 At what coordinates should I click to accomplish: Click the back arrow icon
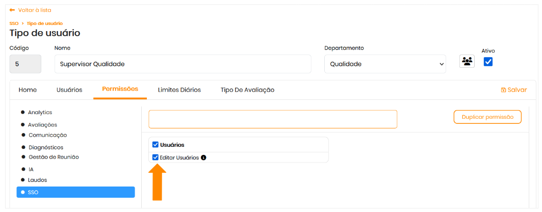[x=12, y=10]
